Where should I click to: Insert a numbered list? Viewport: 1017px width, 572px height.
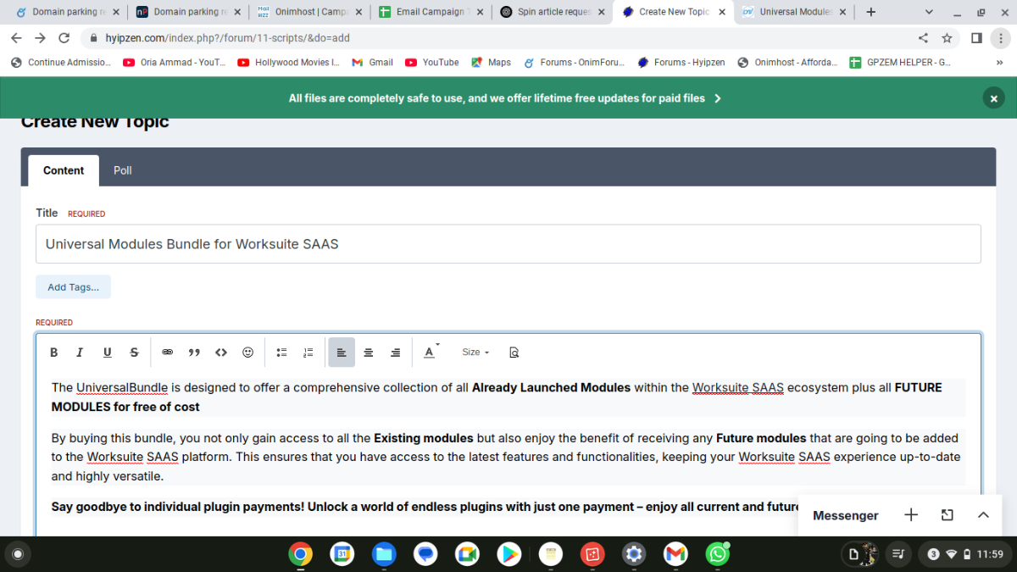(308, 353)
